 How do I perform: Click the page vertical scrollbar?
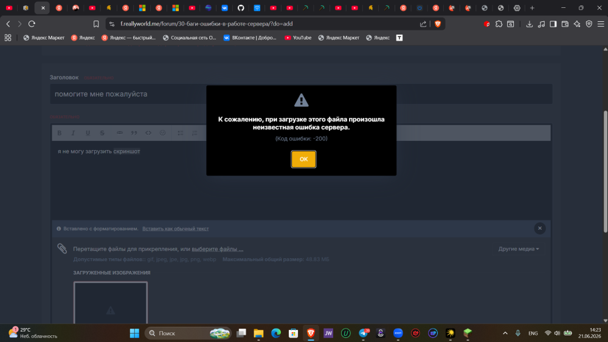click(x=606, y=171)
